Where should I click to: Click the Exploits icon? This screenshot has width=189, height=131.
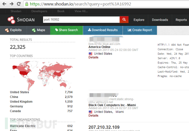coord(7,30)
